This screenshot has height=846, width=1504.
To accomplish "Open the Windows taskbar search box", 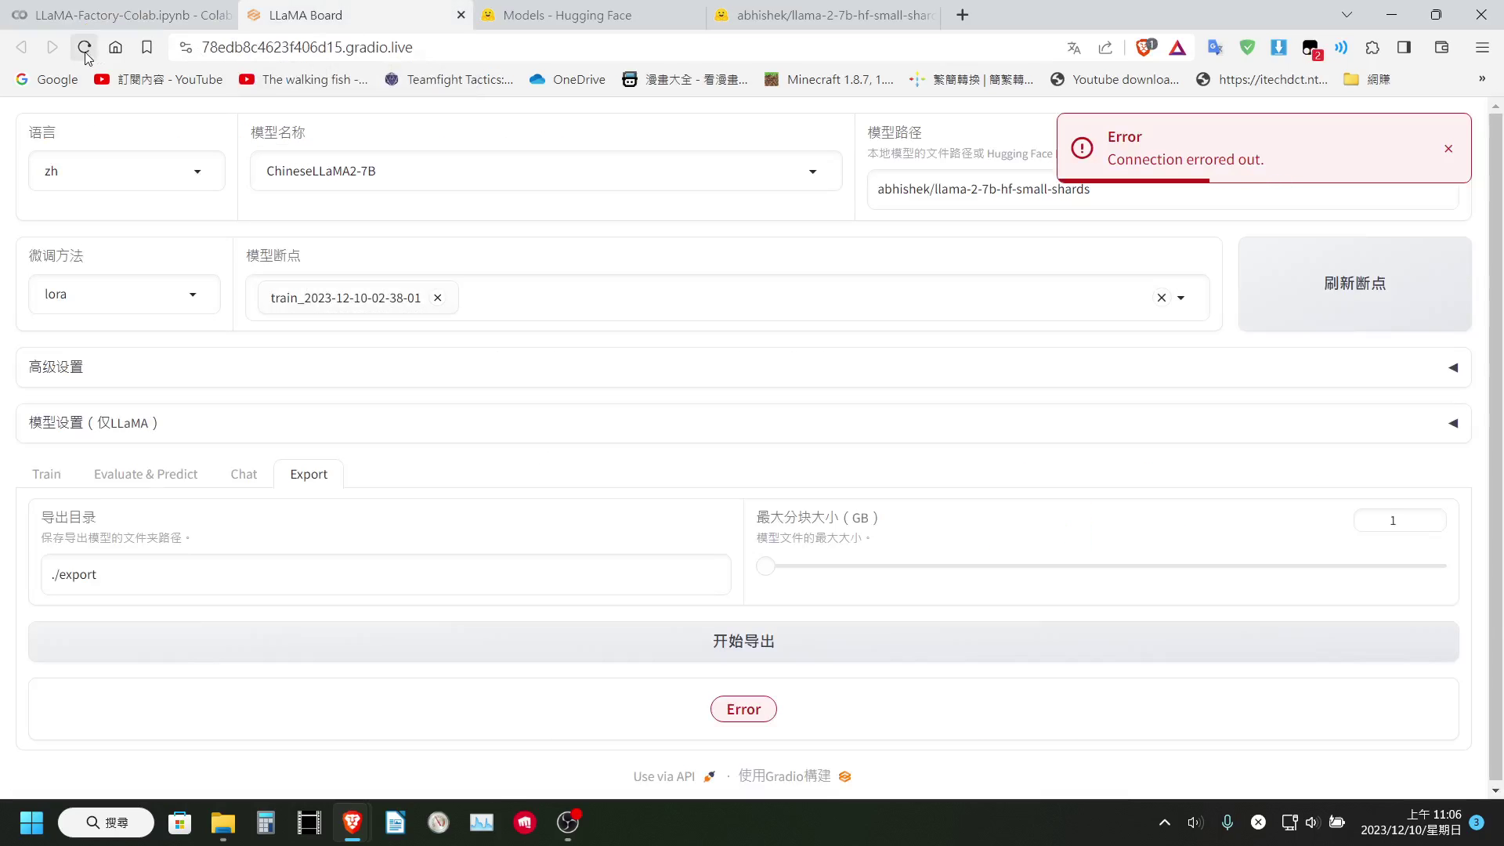I will click(107, 822).
